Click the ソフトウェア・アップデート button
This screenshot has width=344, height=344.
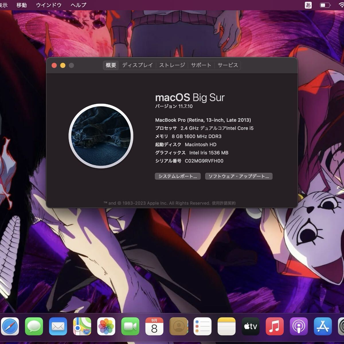(x=239, y=176)
